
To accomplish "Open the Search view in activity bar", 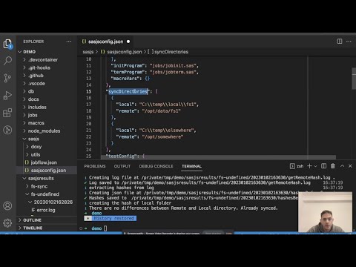I will click(x=7, y=61).
